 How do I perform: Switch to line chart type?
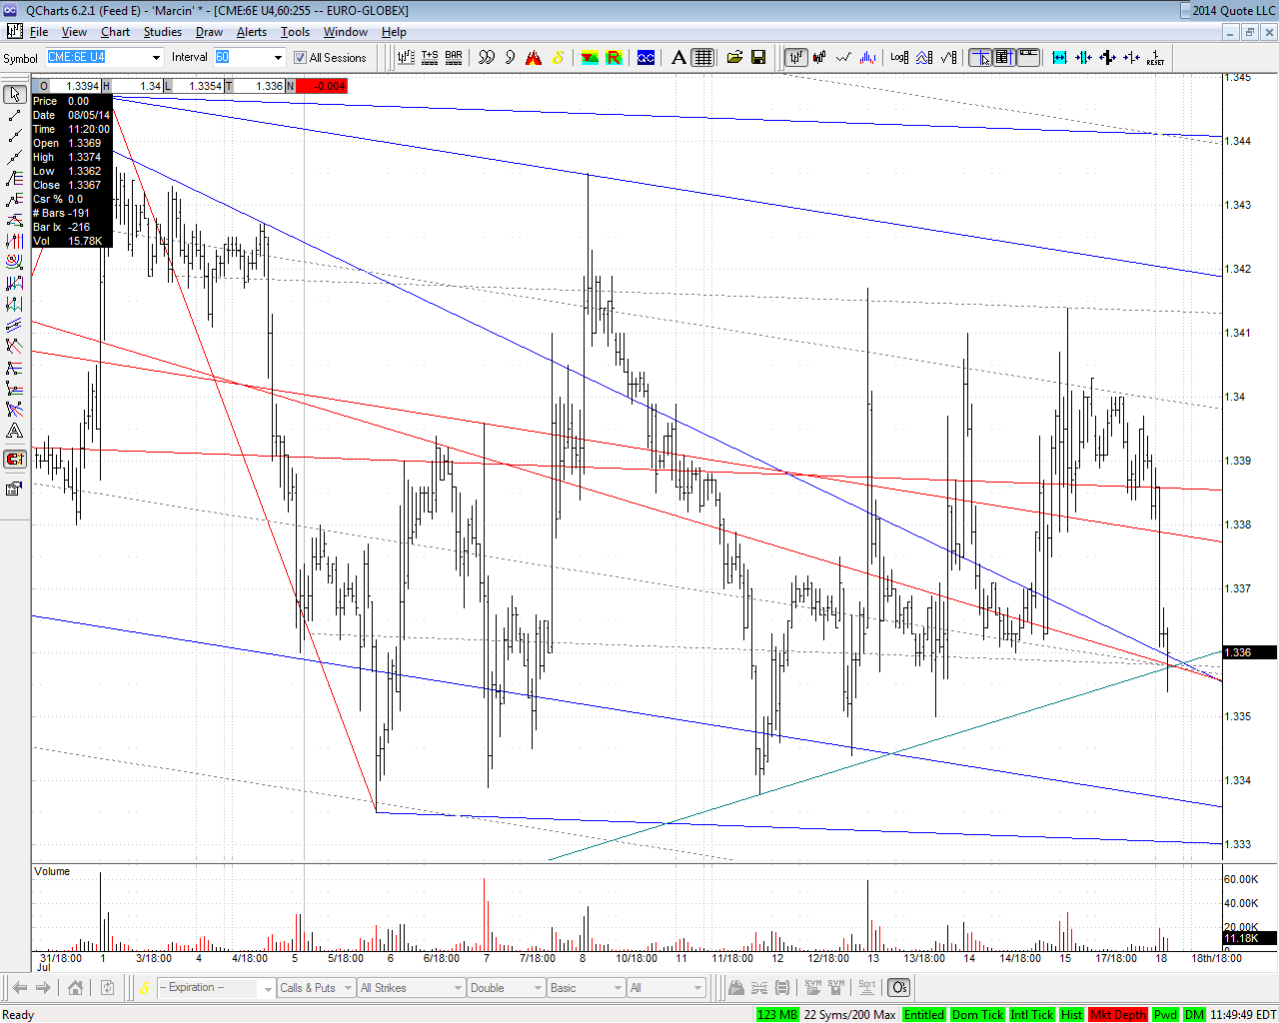tap(844, 58)
